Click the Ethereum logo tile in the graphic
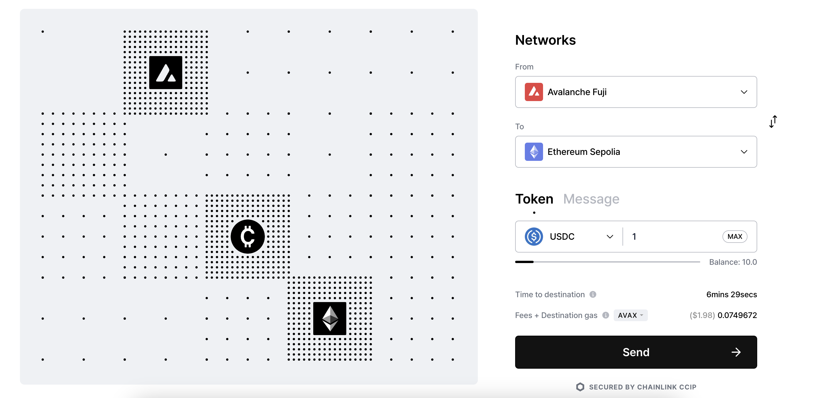Viewport: 815px width, 398px height. click(x=329, y=318)
